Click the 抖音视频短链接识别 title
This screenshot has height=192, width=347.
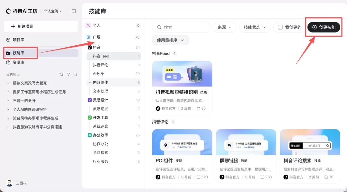[x=177, y=92]
